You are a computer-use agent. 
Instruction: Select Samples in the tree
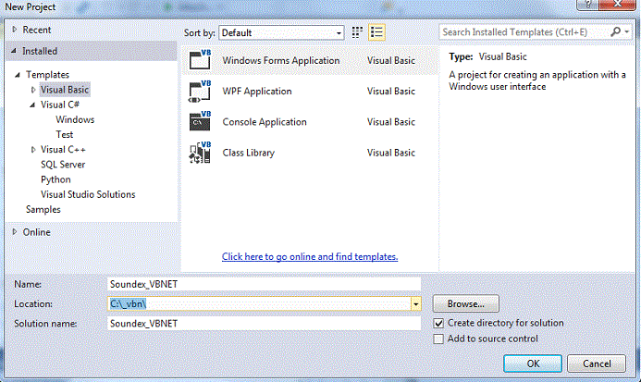click(x=43, y=209)
